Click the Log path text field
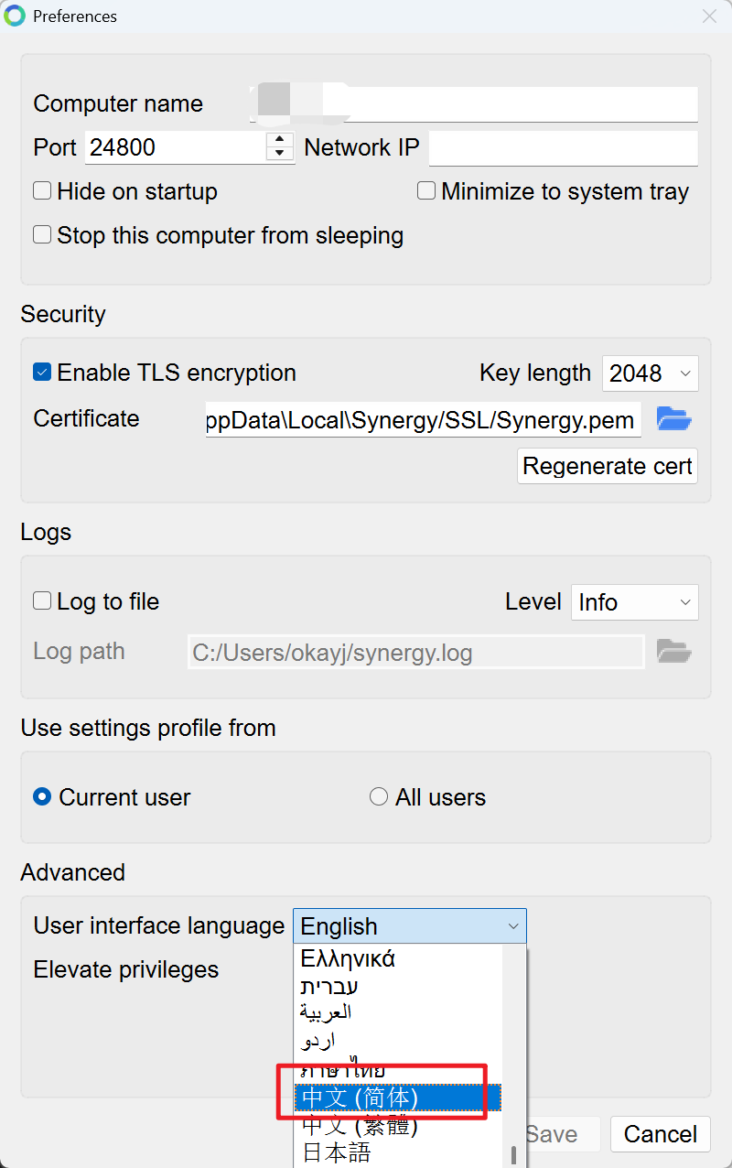 pyautogui.click(x=416, y=653)
